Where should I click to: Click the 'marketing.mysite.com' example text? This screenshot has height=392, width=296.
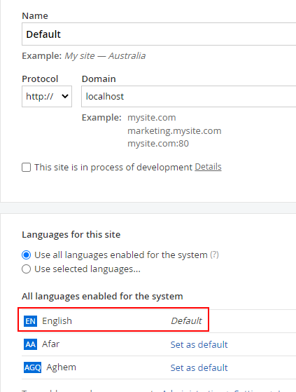(x=174, y=130)
